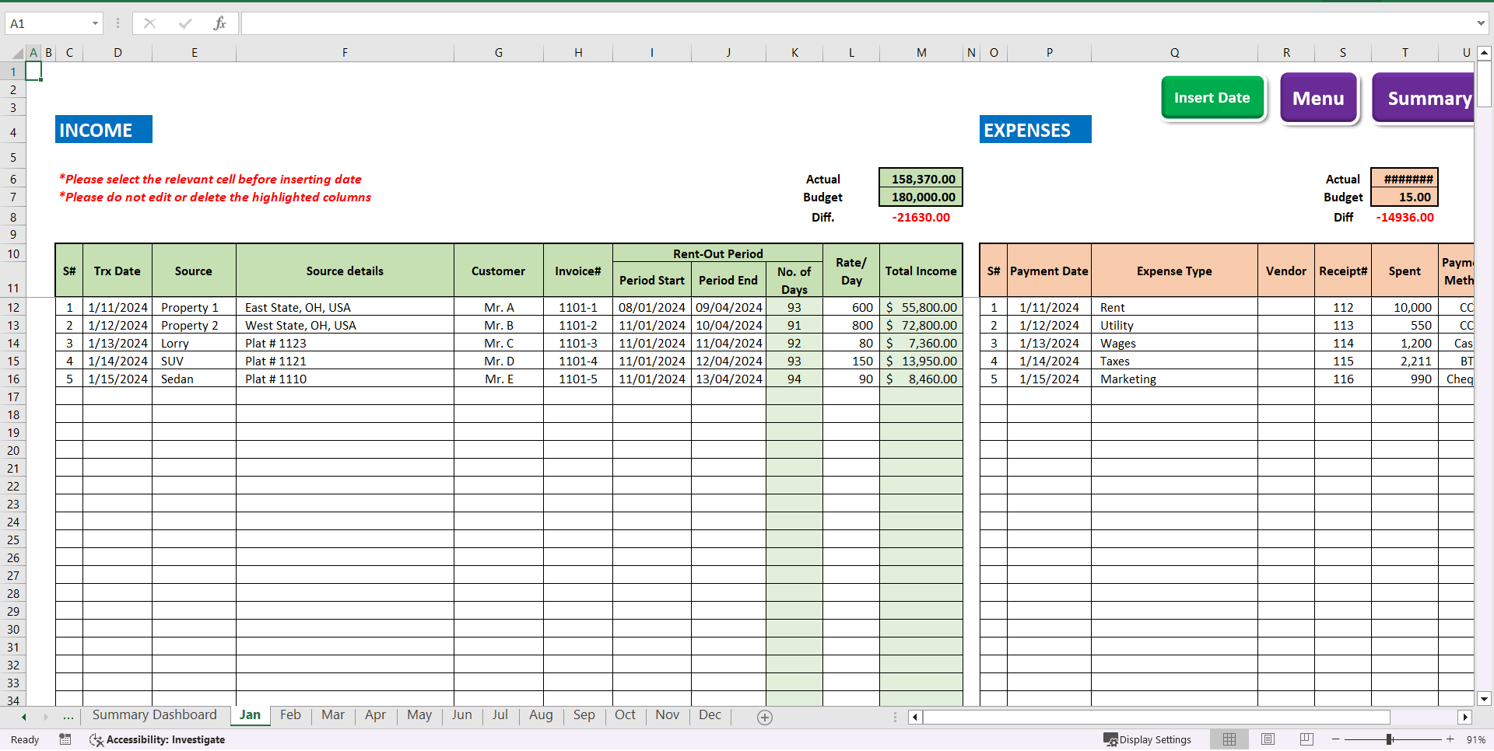
Task: Switch to the Feb sheet tab
Action: pyautogui.click(x=290, y=715)
